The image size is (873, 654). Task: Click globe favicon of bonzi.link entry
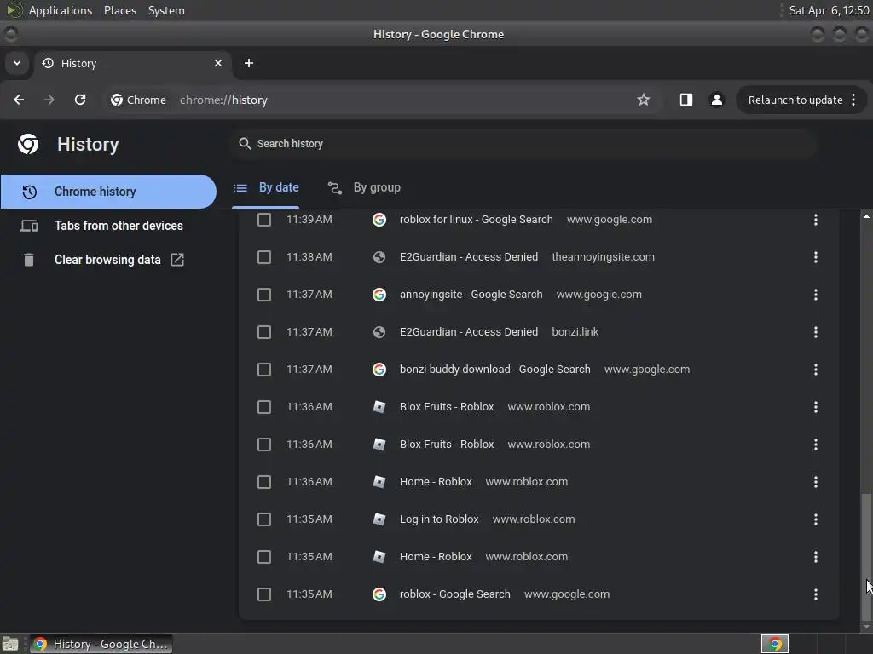click(379, 332)
